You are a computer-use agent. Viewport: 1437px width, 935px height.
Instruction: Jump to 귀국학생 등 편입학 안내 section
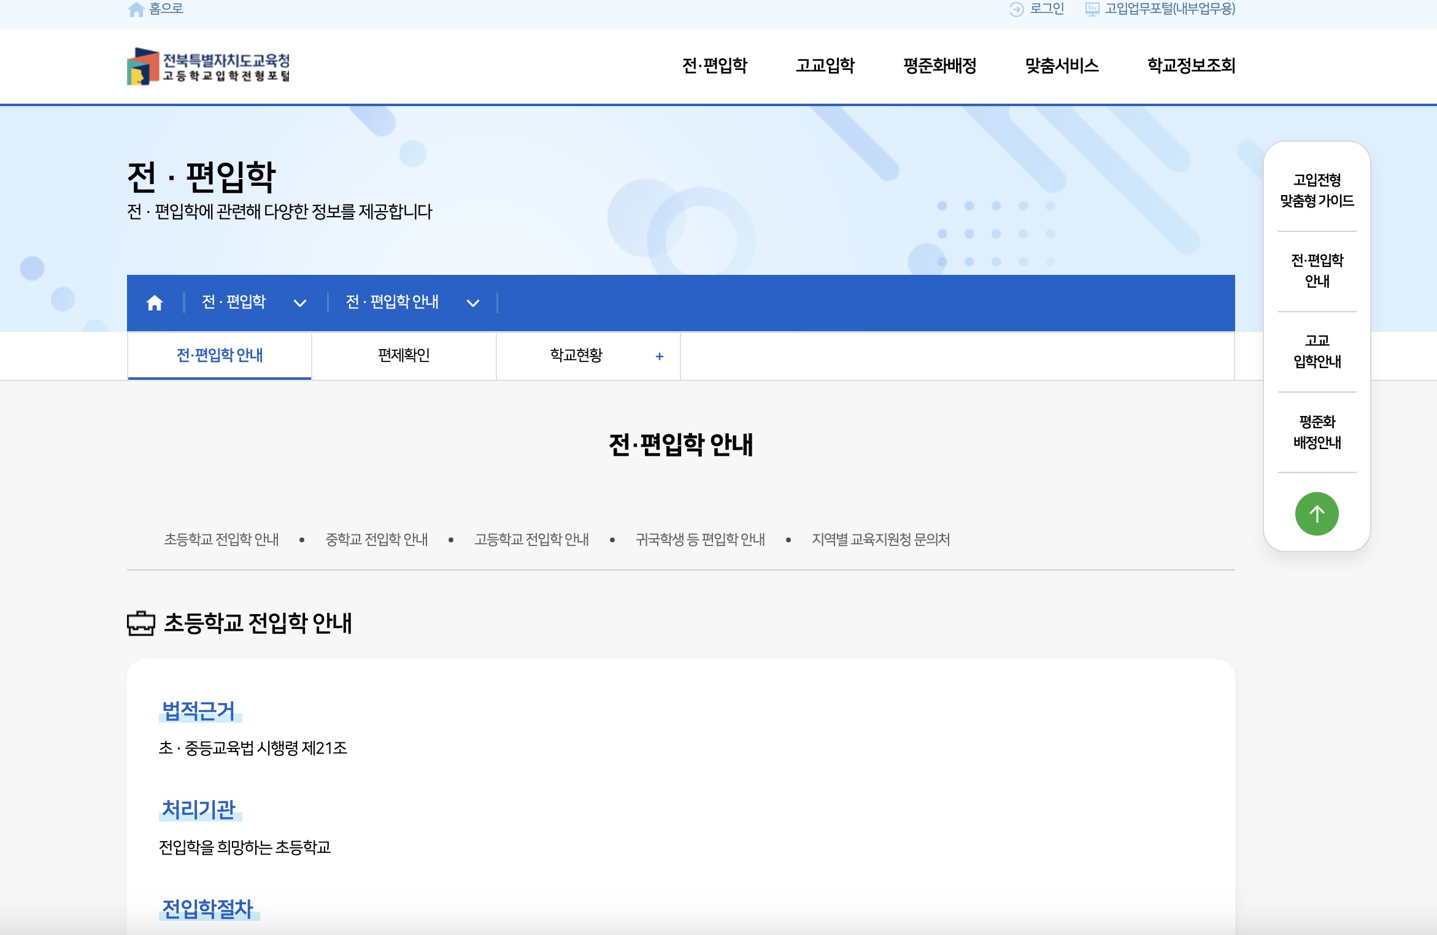point(700,539)
